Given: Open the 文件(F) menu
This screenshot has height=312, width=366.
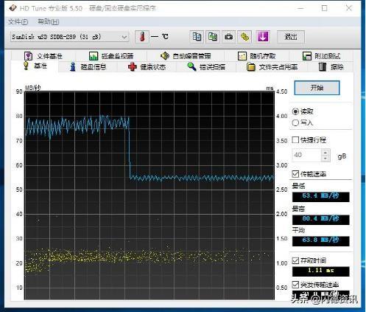Looking at the screenshot, I should [18, 22].
